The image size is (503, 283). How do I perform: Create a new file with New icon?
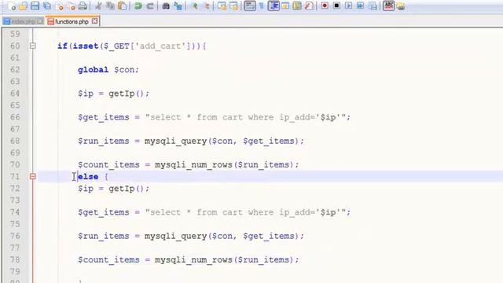point(12,6)
